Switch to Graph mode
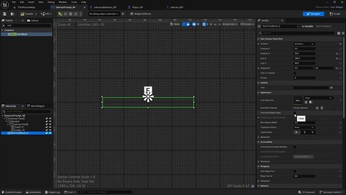Viewport: 346px width, 195px height. [335, 14]
